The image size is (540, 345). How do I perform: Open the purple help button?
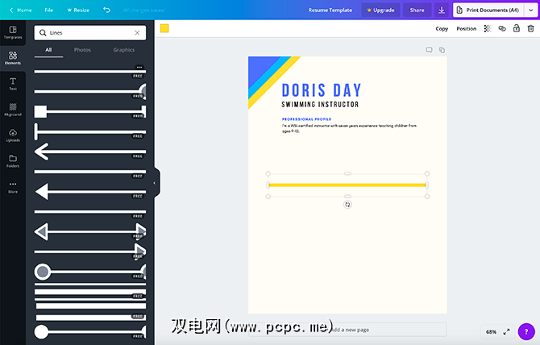click(526, 331)
